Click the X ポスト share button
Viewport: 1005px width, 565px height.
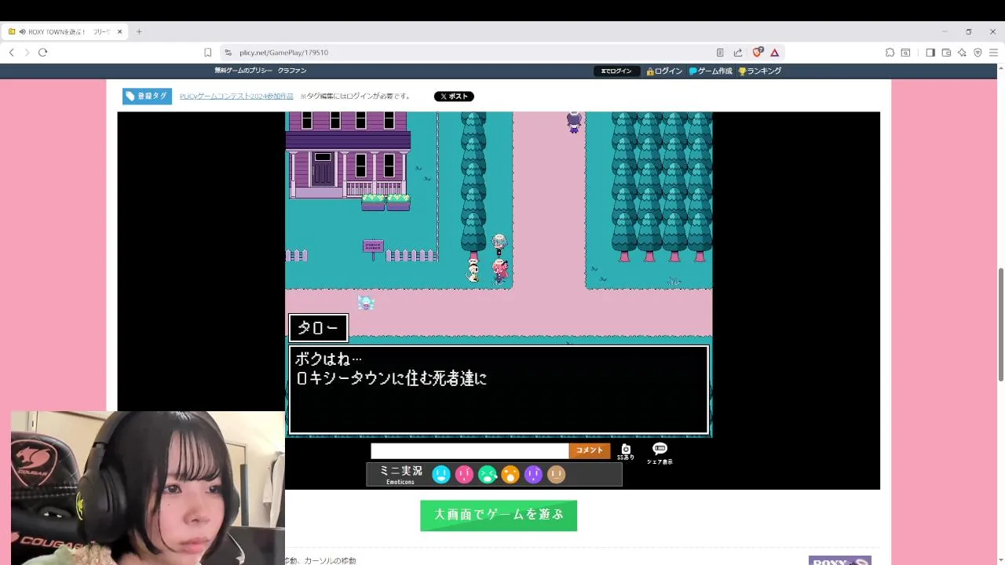pyautogui.click(x=454, y=97)
